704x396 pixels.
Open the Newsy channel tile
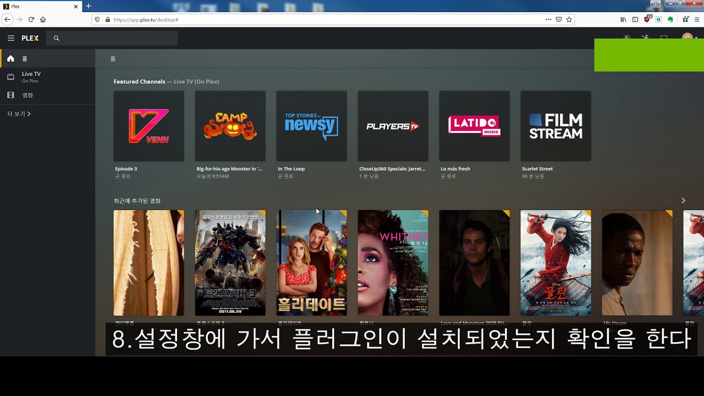(x=312, y=126)
